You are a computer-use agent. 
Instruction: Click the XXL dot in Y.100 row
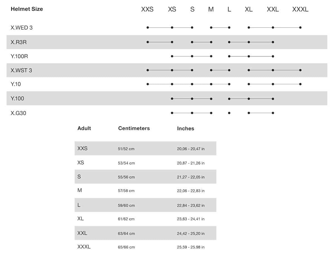click(273, 99)
